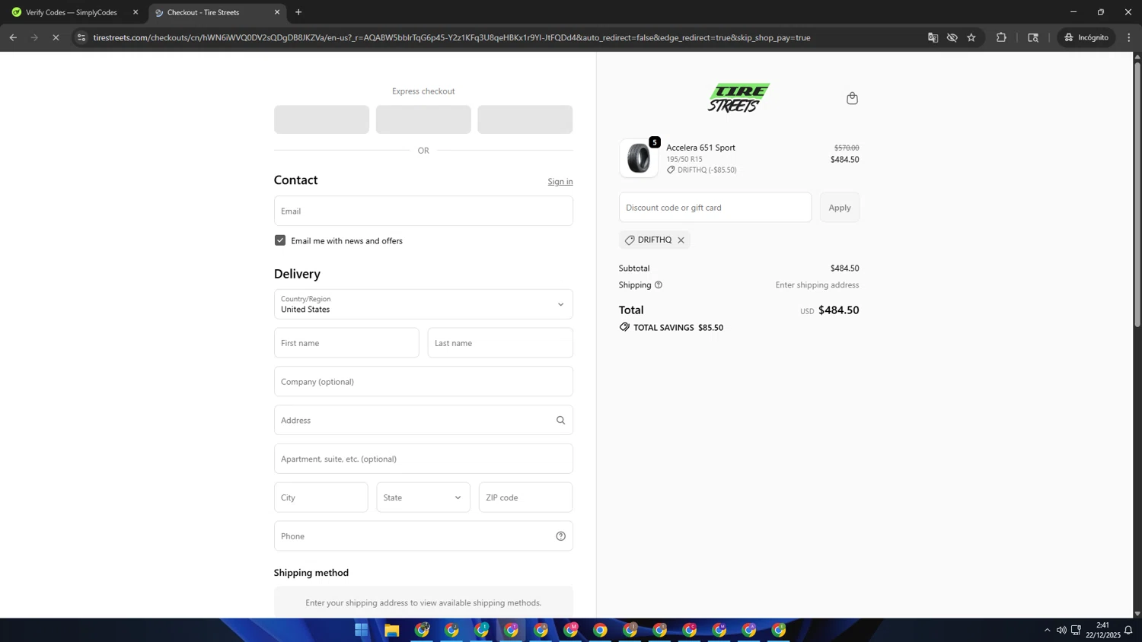Click the taskbar volume icon

tap(1061, 630)
